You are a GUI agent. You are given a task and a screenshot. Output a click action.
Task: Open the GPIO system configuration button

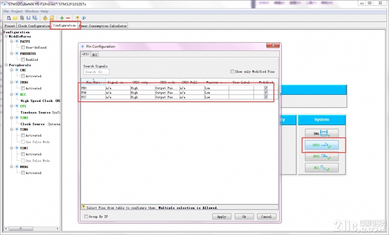322,145
